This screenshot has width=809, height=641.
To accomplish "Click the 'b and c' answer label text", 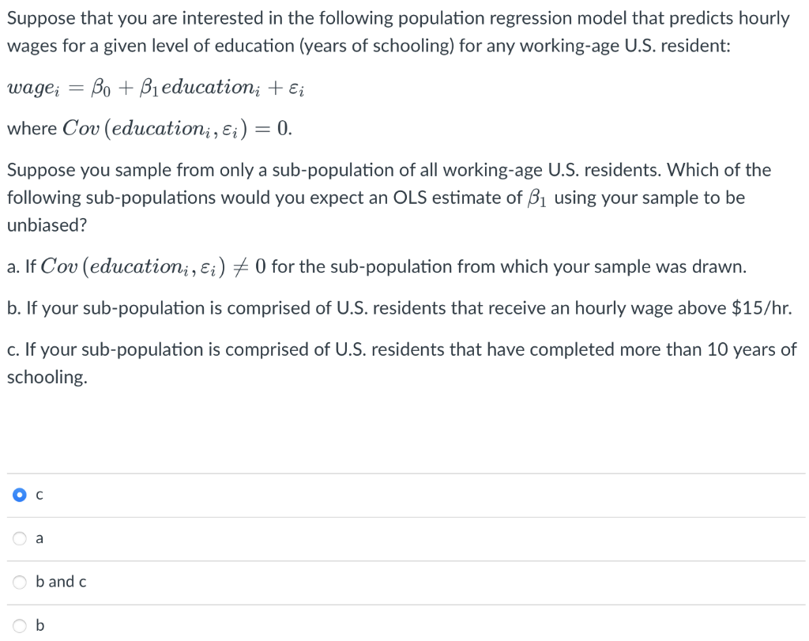I will 61,582.
